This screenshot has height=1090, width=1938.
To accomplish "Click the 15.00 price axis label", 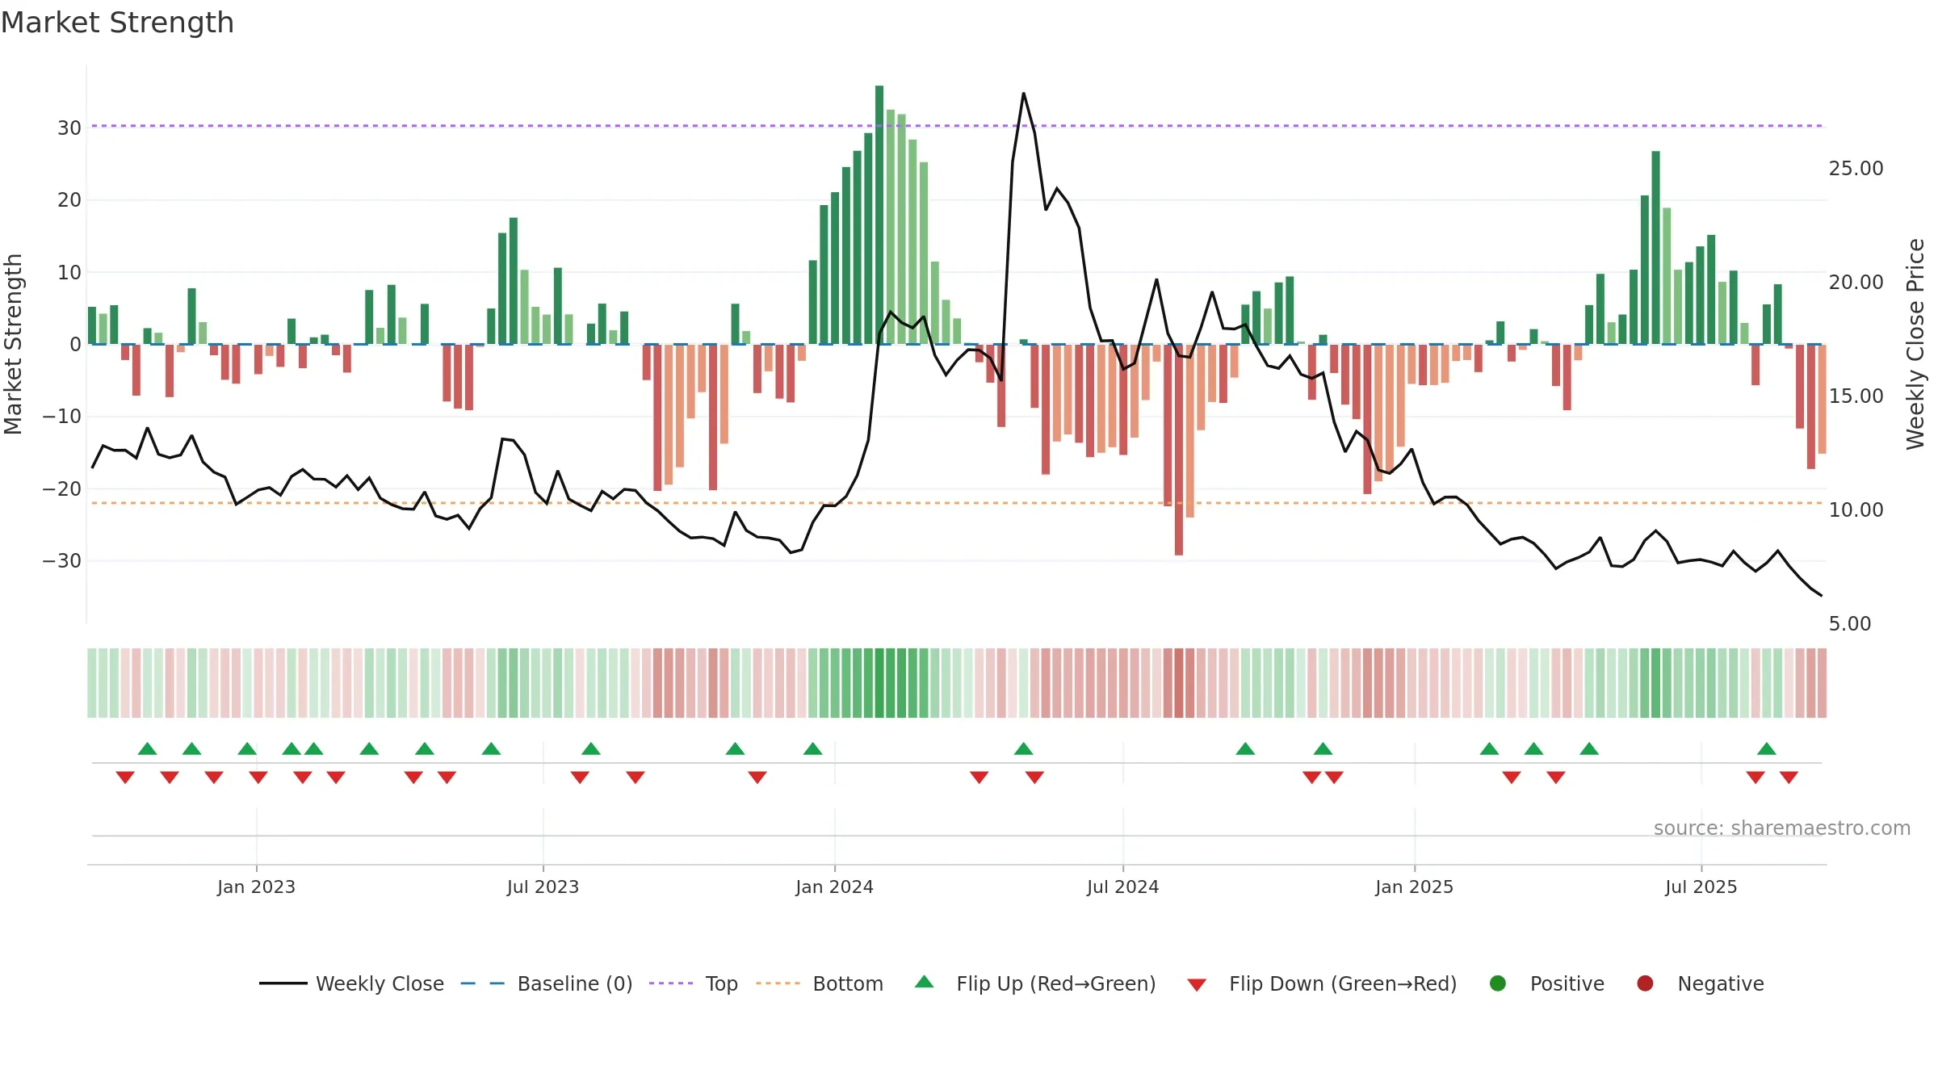I will (1856, 396).
